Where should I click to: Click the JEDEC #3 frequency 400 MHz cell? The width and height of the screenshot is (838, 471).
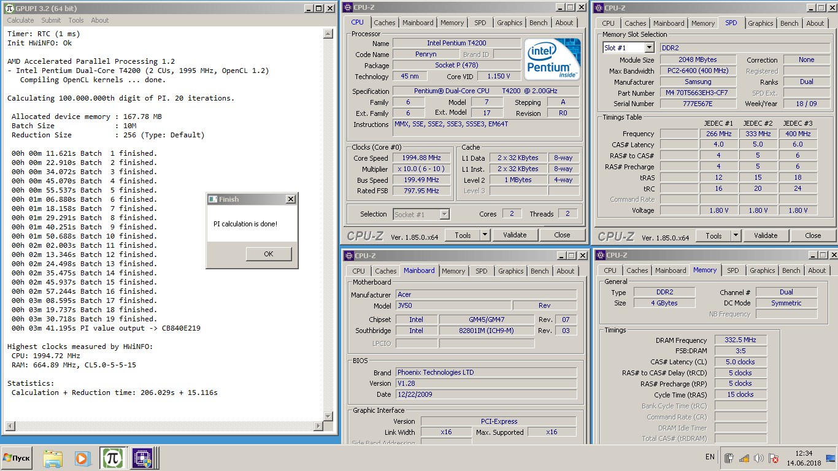click(x=798, y=134)
